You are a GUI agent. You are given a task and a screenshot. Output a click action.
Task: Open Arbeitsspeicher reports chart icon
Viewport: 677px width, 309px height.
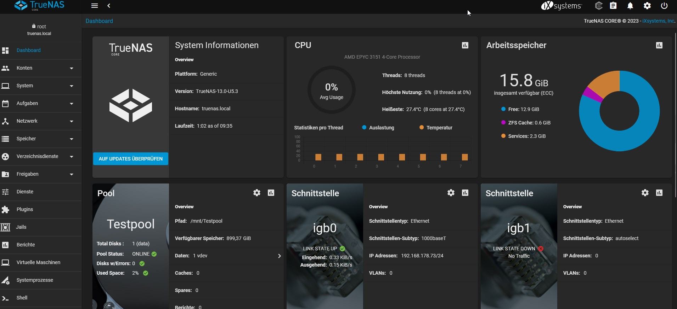(659, 45)
